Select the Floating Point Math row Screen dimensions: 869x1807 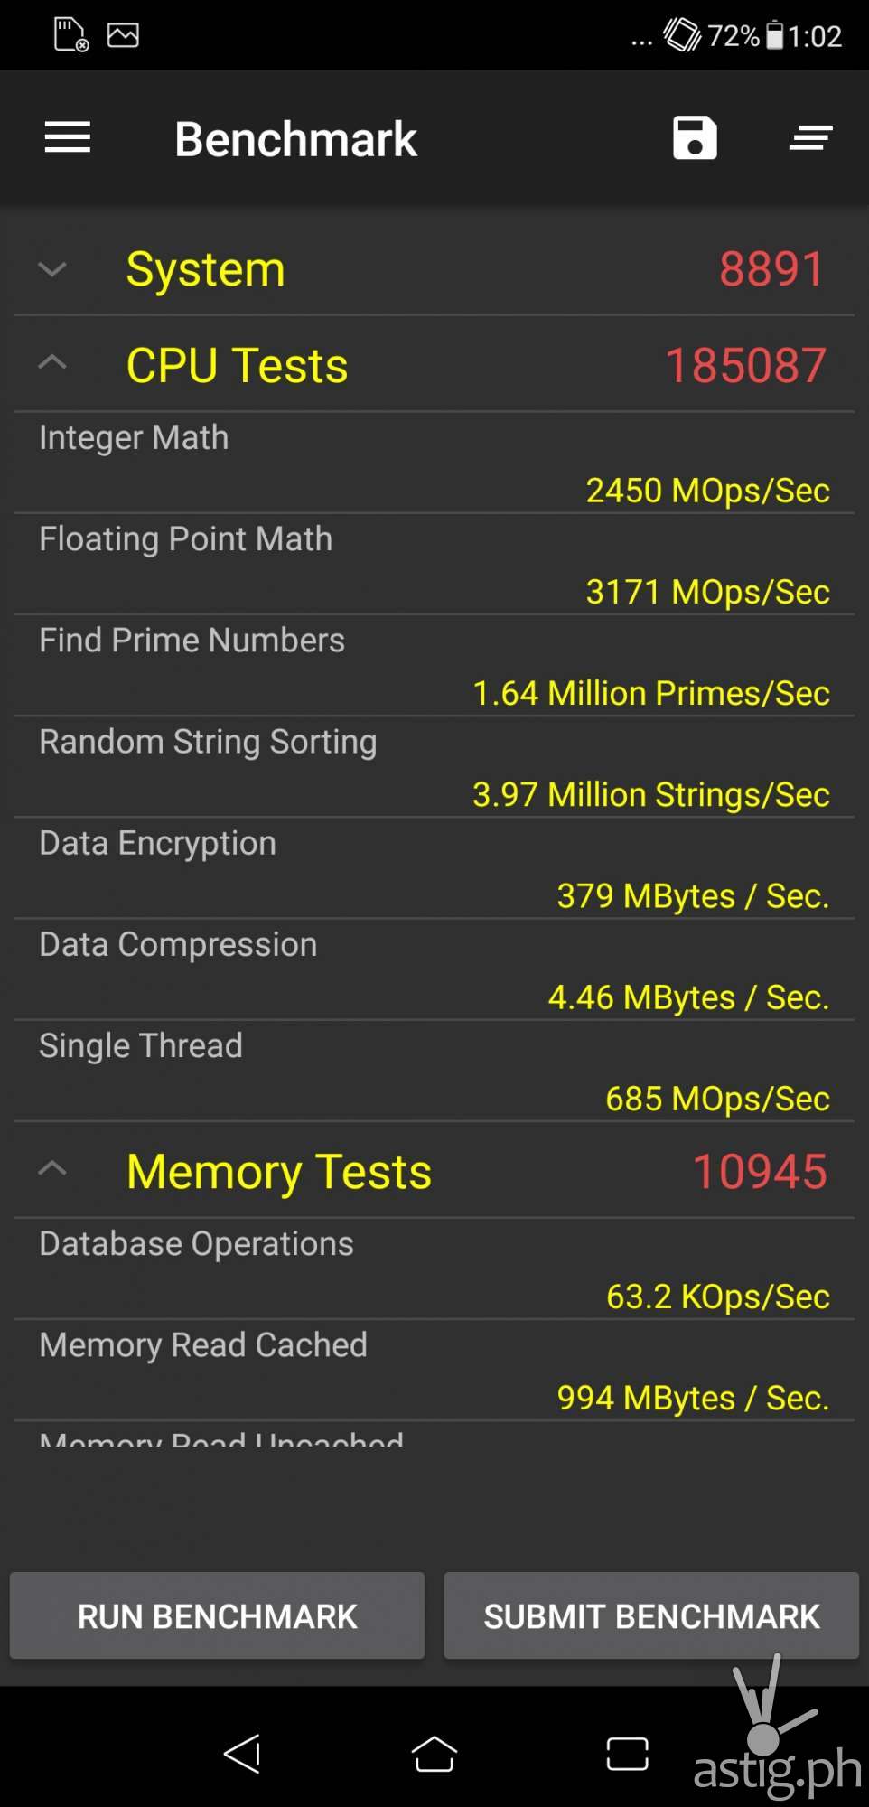(434, 565)
